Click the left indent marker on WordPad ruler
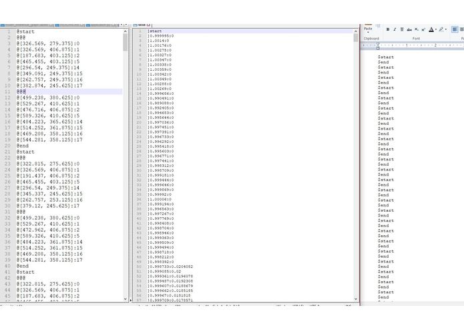This screenshot has width=464, height=330. click(x=378, y=46)
